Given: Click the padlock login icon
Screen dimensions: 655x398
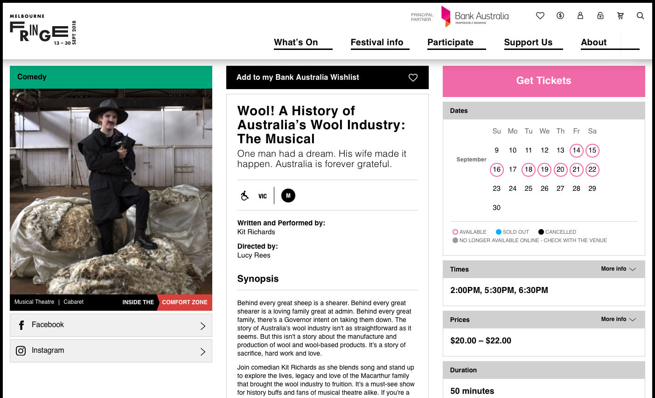Looking at the screenshot, I should 600,16.
